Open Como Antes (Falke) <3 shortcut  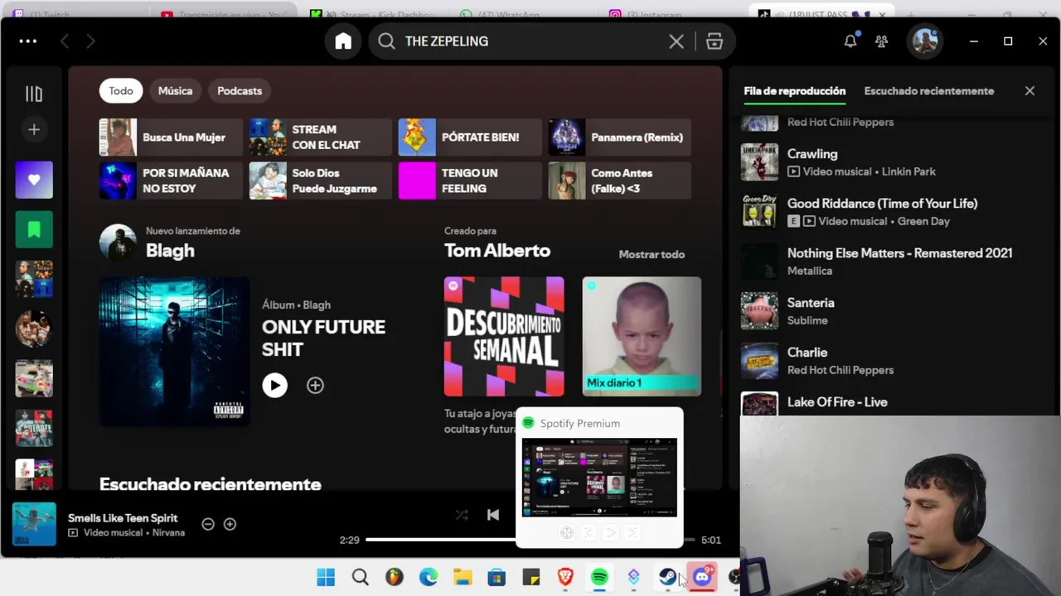tap(619, 180)
